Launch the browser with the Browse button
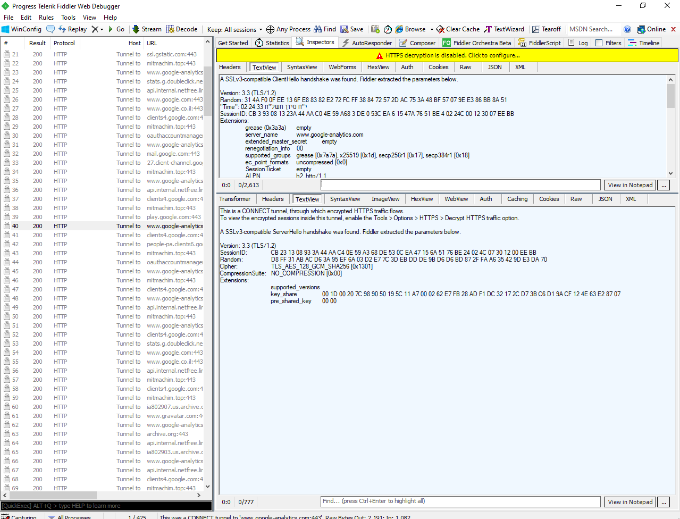 click(x=410, y=29)
